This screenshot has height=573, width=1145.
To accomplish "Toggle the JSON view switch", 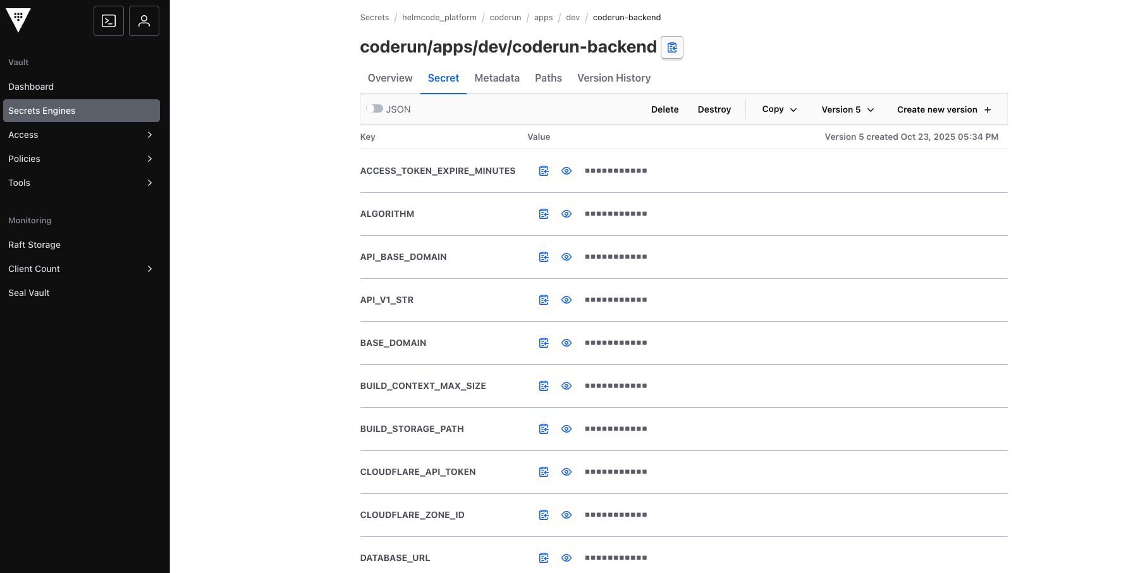I will 374,109.
